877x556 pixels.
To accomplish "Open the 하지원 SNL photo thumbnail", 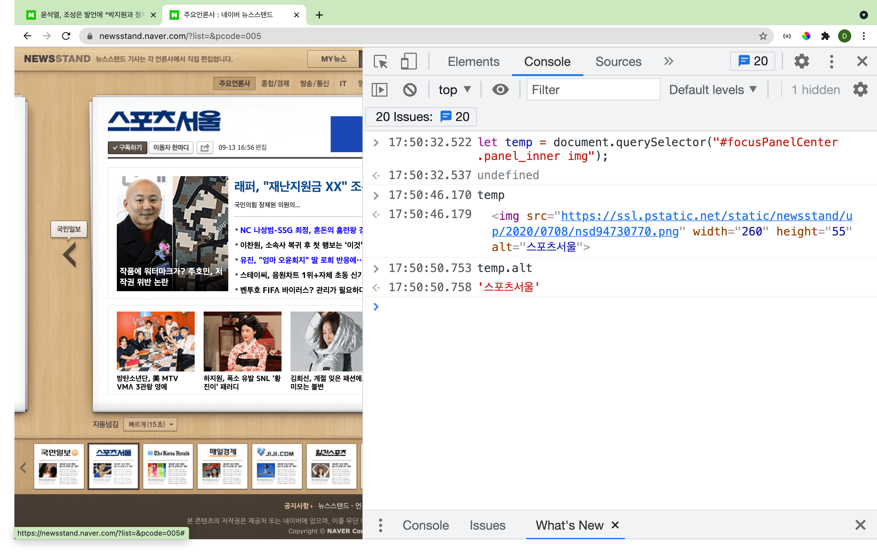I will (x=242, y=341).
